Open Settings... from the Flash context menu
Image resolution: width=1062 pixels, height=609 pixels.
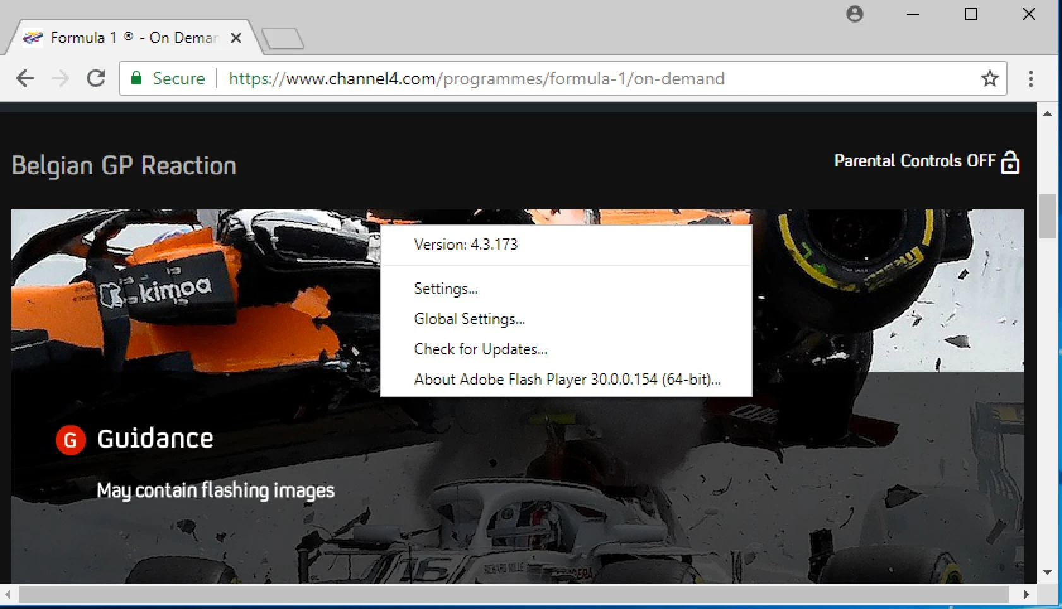(x=566, y=289)
